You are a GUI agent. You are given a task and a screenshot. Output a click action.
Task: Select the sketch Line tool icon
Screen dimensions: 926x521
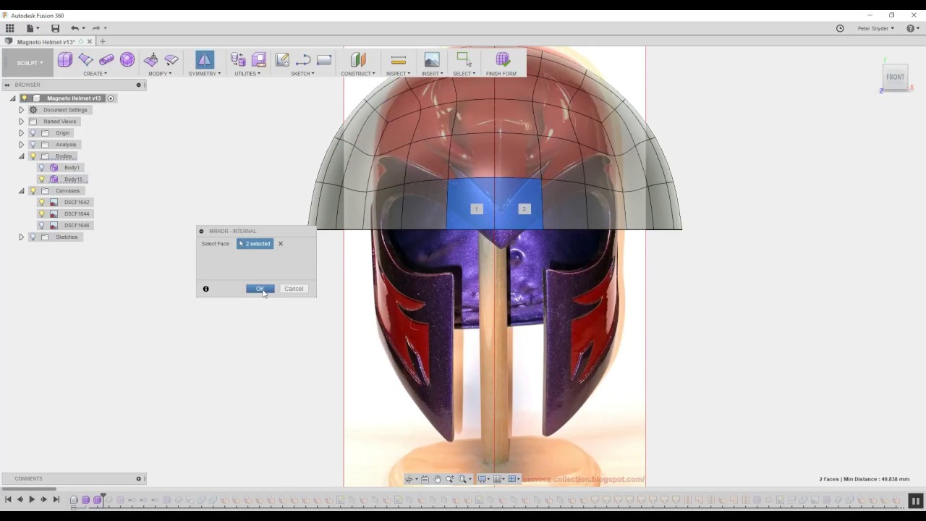[x=303, y=60]
